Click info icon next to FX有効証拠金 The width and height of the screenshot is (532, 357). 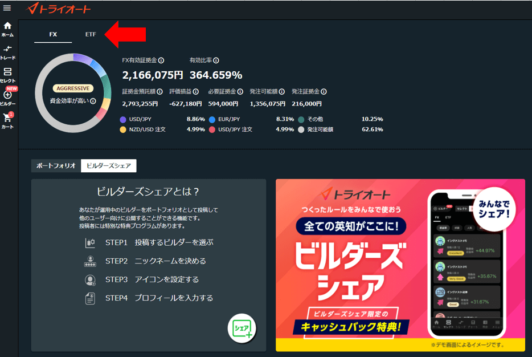tap(161, 60)
